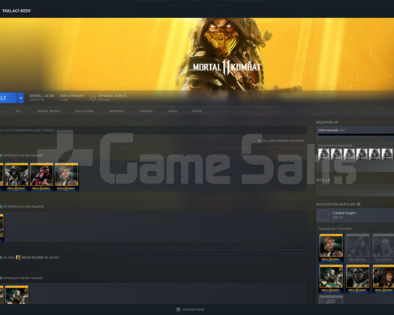Go to the Tartışmalar tab
Image resolution: width=394 pixels, height=315 pixels.
coord(116,111)
